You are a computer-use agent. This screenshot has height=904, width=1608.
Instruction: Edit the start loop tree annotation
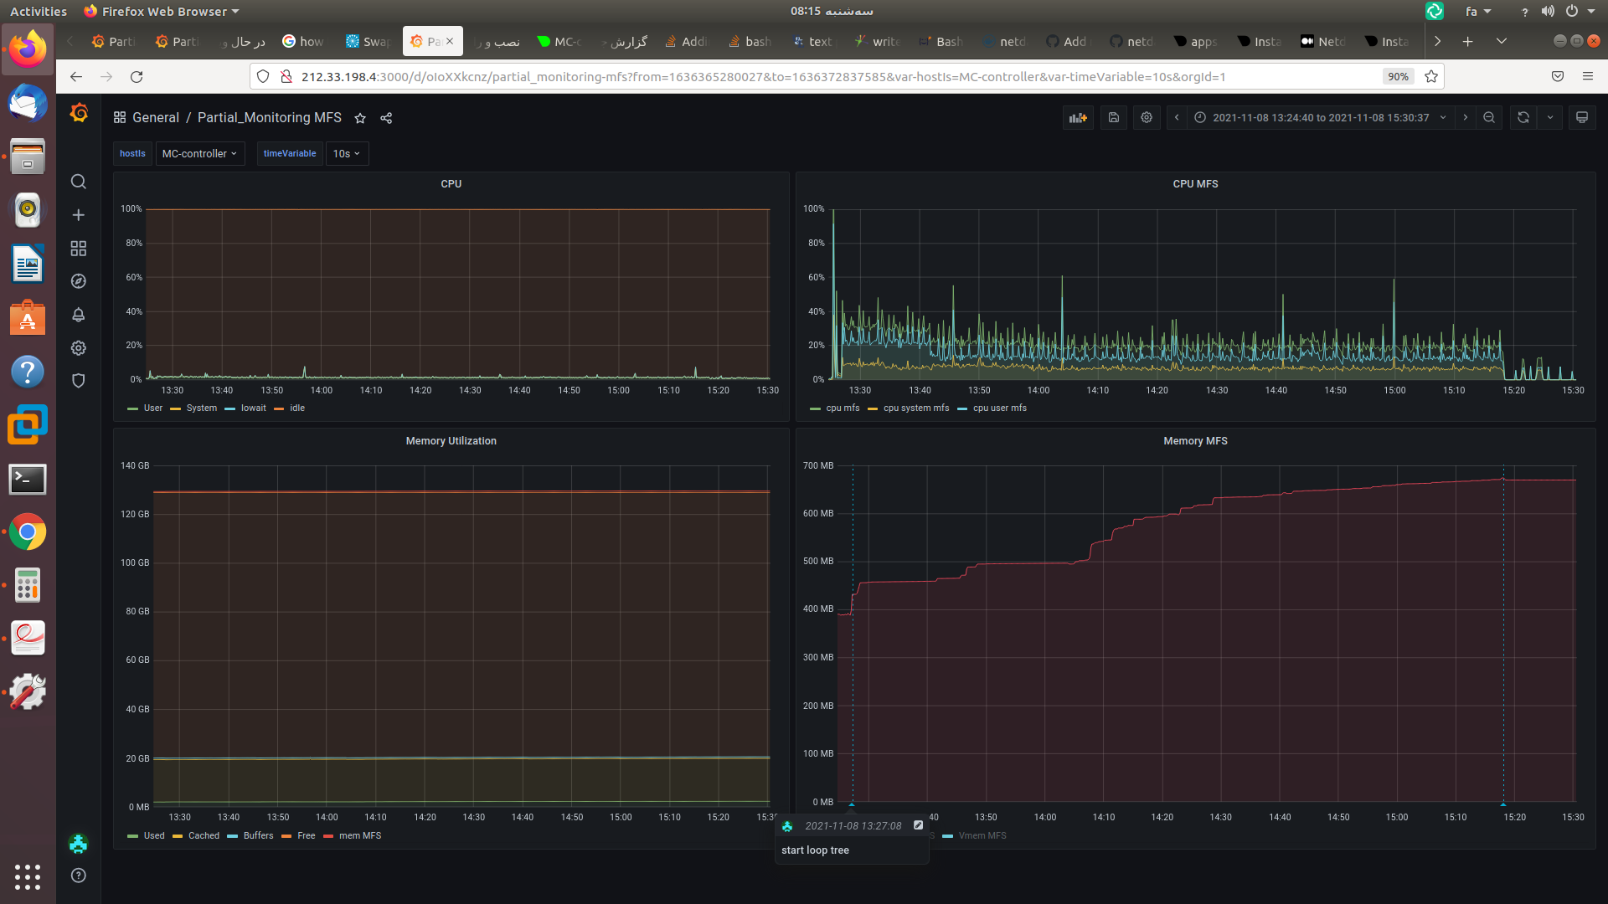[x=918, y=825]
